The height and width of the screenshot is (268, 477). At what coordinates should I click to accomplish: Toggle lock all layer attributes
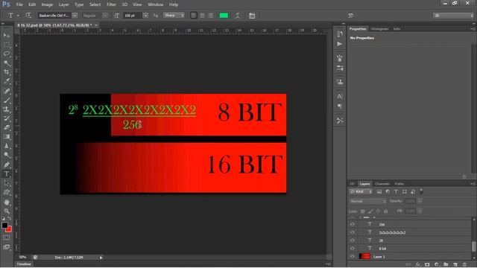click(386, 211)
